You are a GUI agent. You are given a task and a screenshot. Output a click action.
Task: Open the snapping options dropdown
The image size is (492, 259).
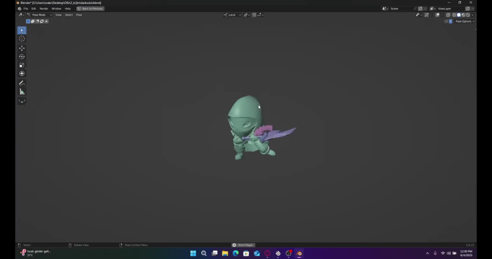(x=260, y=15)
